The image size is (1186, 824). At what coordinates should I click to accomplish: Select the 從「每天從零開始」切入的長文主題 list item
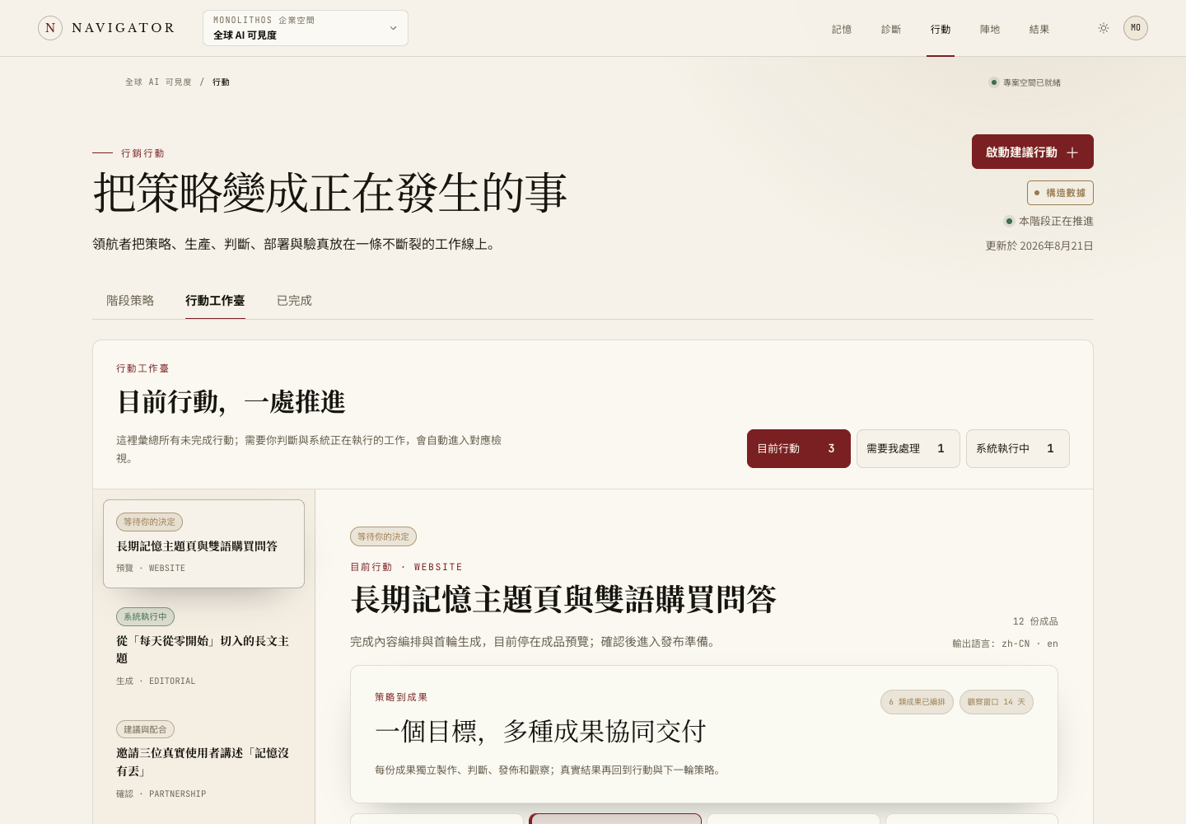click(x=203, y=648)
